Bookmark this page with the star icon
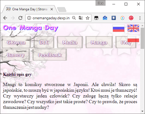This screenshot has width=145, height=114. pos(88,18)
